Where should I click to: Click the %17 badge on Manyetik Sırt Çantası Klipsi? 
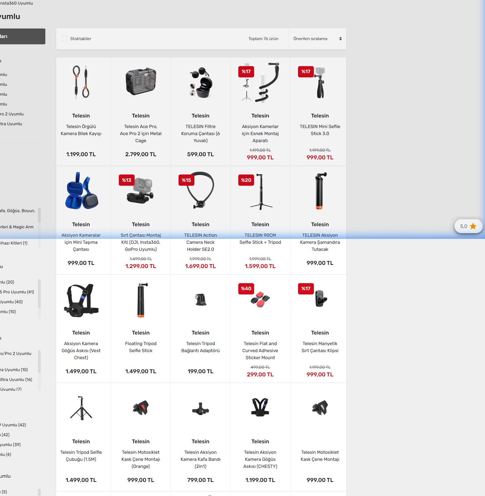pos(306,288)
